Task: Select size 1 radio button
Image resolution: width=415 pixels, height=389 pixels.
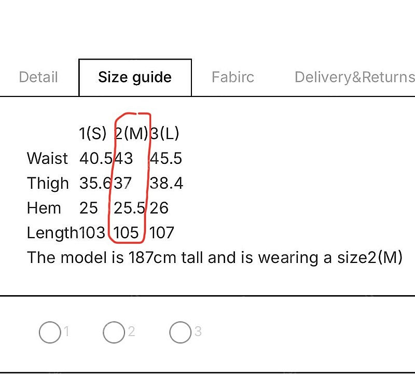Action: 50,332
